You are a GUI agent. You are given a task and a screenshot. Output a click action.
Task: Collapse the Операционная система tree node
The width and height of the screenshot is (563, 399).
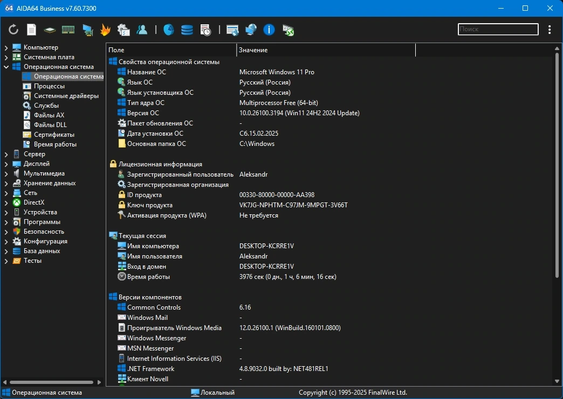pos(6,67)
